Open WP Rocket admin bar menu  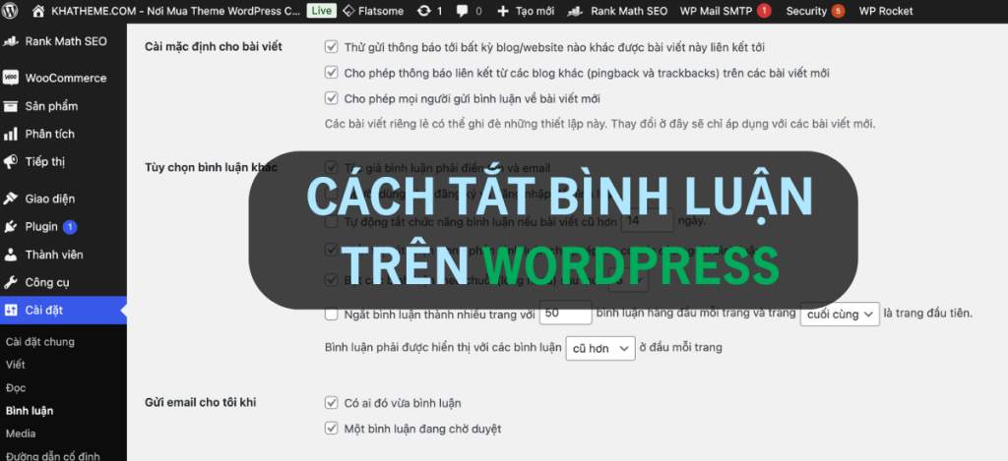coord(885,11)
